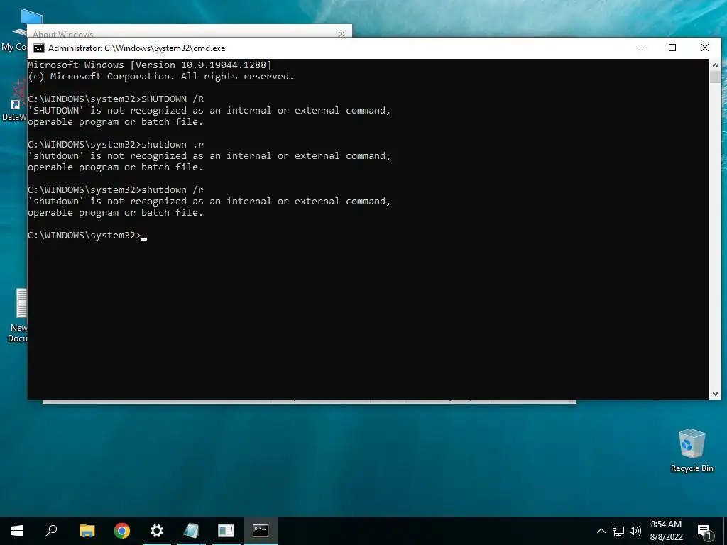The image size is (727, 545).
Task: Launch File Explorer from taskbar
Action: [x=87, y=531]
